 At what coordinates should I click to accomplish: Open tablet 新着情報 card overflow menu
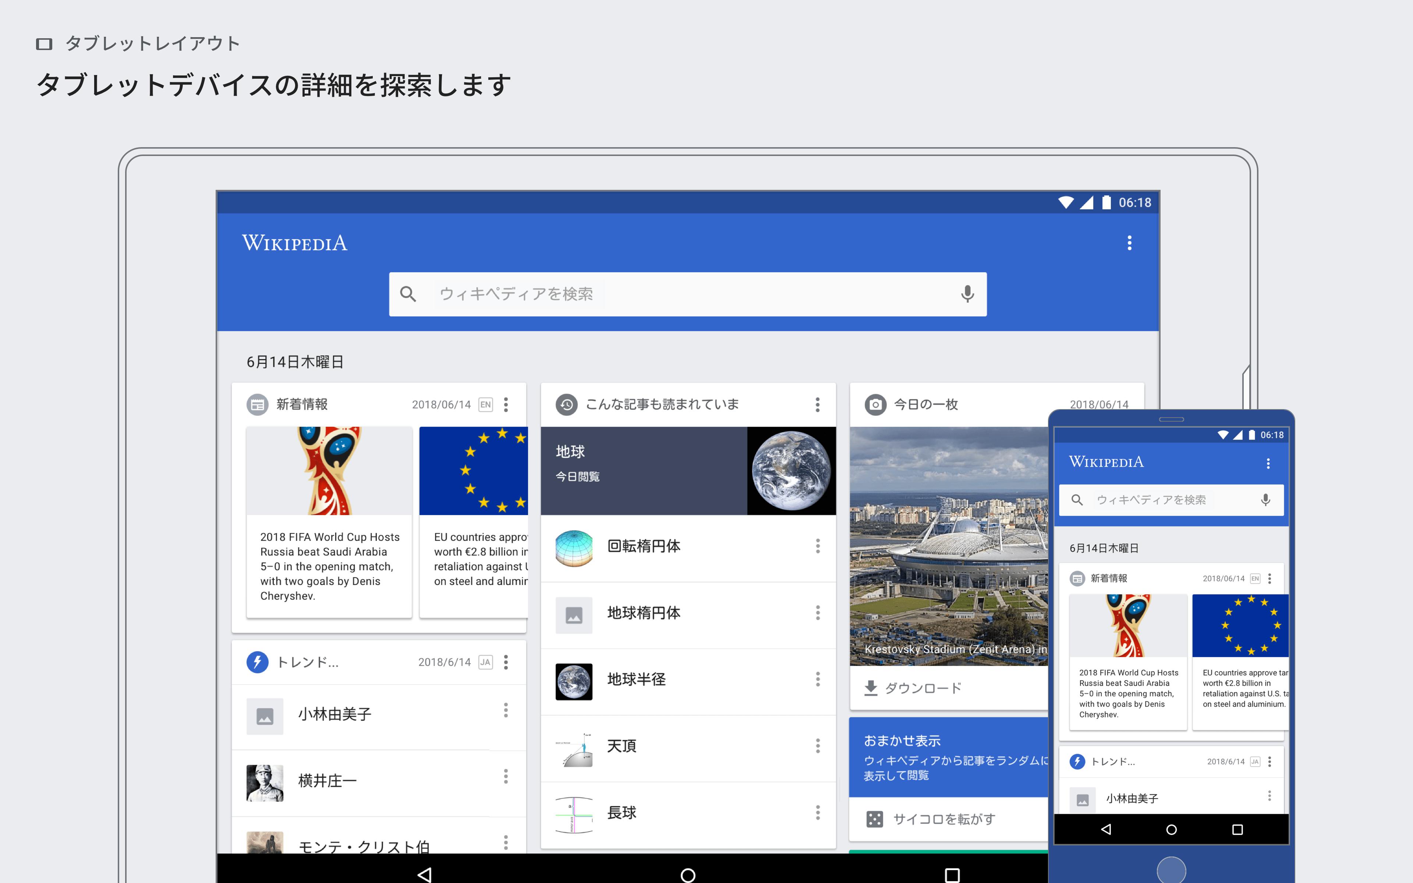pyautogui.click(x=506, y=404)
